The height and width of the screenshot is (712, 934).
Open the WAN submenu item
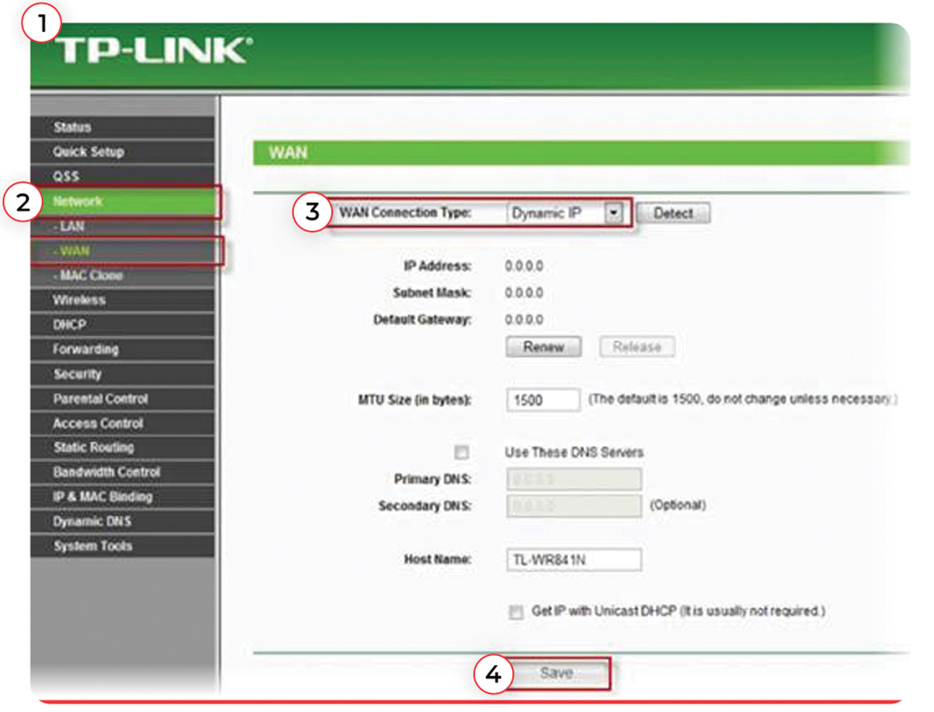tap(122, 251)
